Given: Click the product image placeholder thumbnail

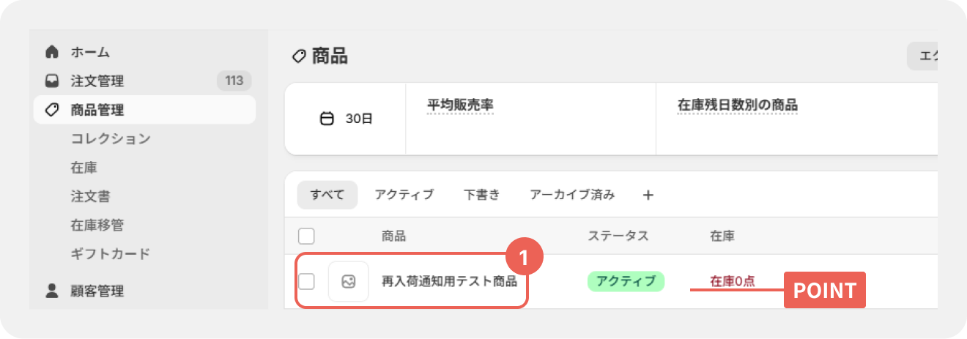Looking at the screenshot, I should tap(349, 281).
